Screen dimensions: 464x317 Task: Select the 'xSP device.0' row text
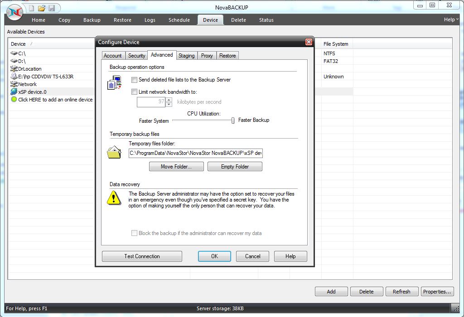click(x=32, y=92)
